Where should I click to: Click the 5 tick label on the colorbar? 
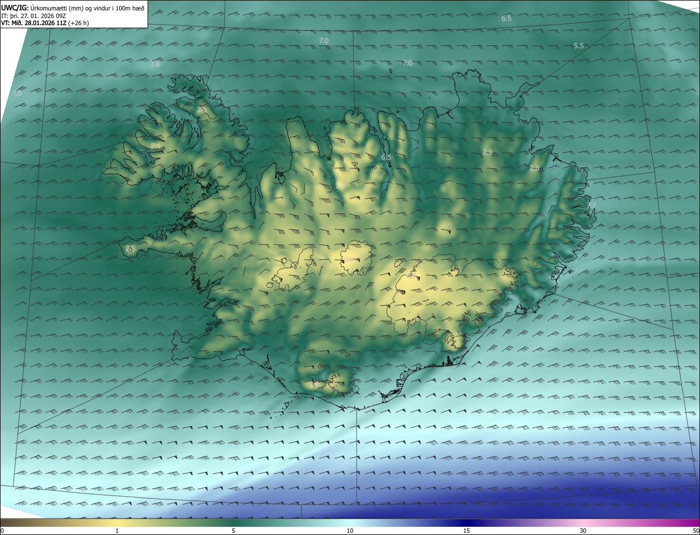click(x=234, y=531)
